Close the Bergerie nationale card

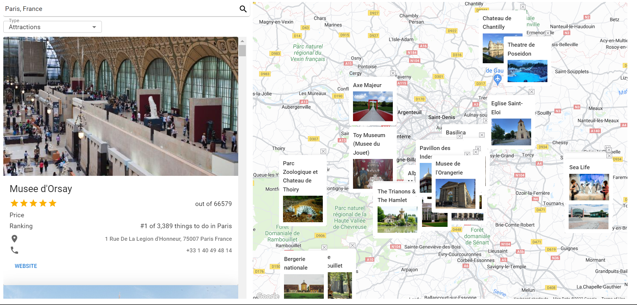click(324, 247)
